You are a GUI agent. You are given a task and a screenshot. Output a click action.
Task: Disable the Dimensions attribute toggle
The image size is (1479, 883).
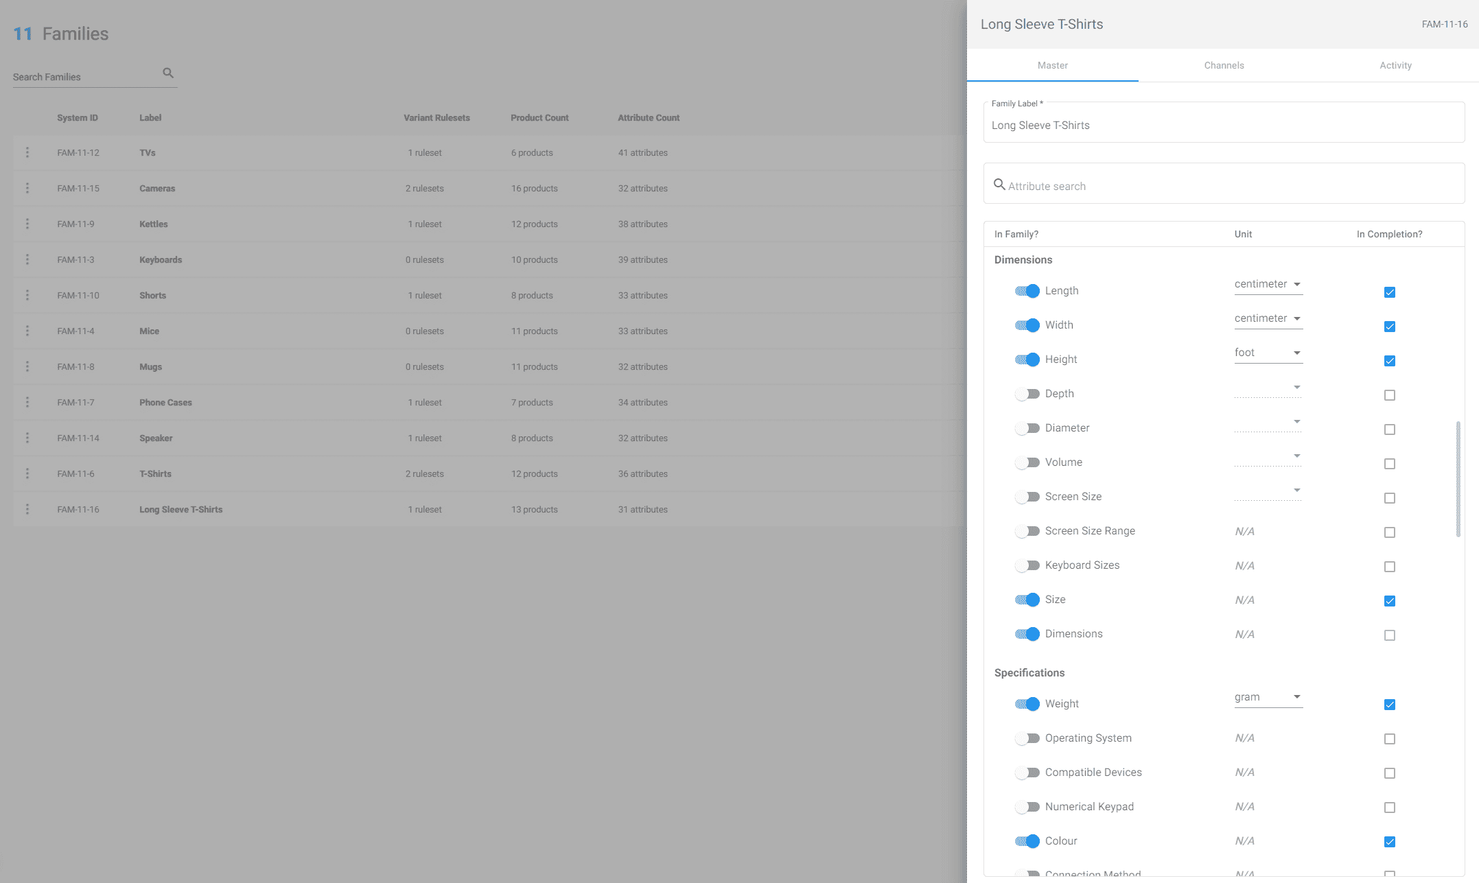(1027, 634)
